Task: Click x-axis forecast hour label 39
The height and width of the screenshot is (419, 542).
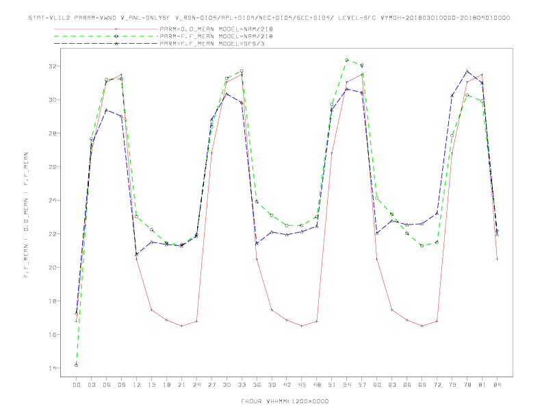Action: (272, 385)
